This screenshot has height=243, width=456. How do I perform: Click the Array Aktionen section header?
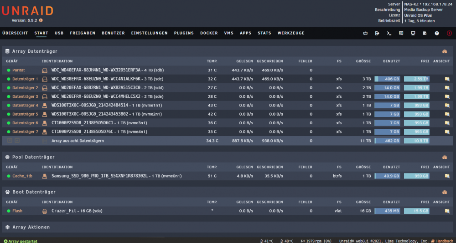228,227
